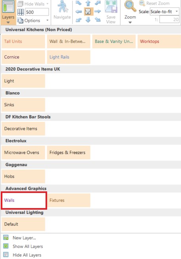Select the left view arrow
Viewport: 181px width, 259px height.
[78, 12]
